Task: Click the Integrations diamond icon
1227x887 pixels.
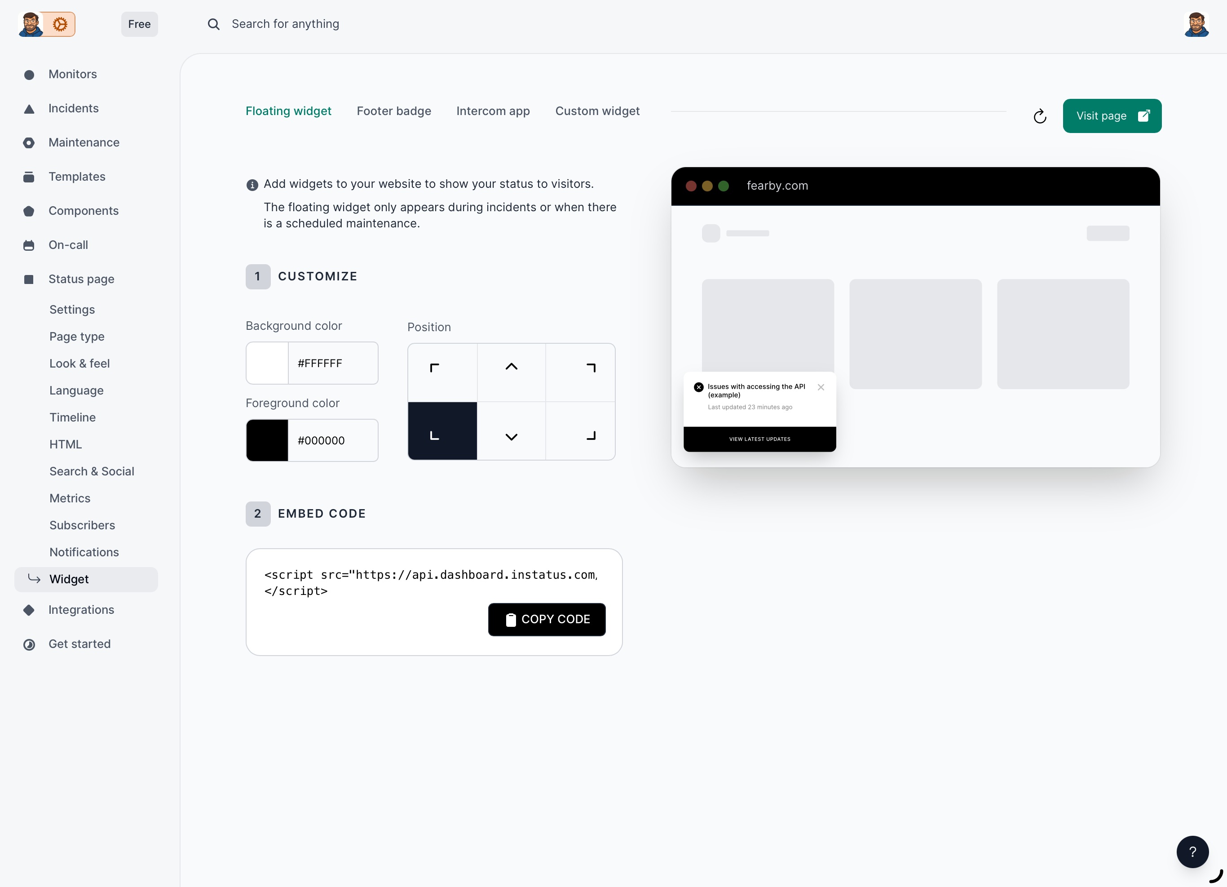Action: point(29,610)
